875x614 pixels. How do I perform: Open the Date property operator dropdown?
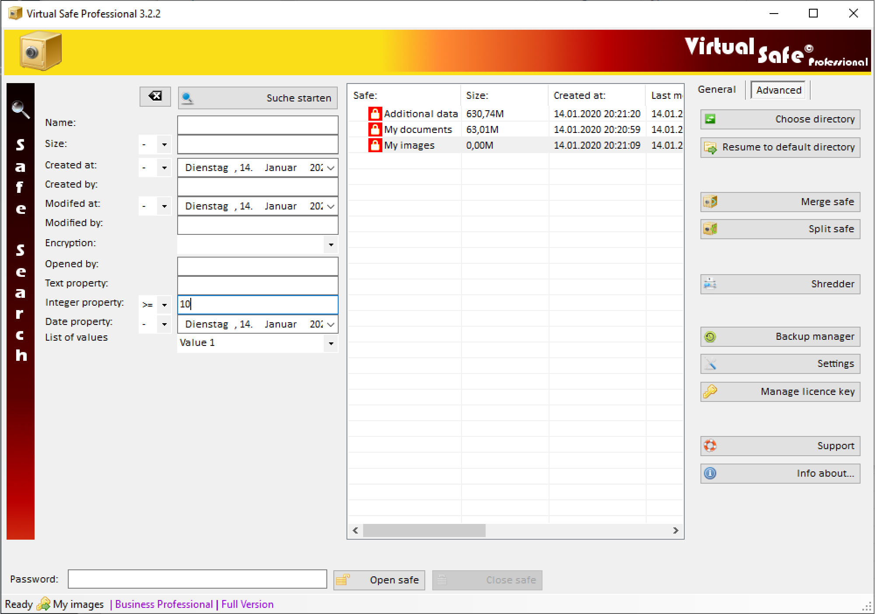[x=164, y=324]
